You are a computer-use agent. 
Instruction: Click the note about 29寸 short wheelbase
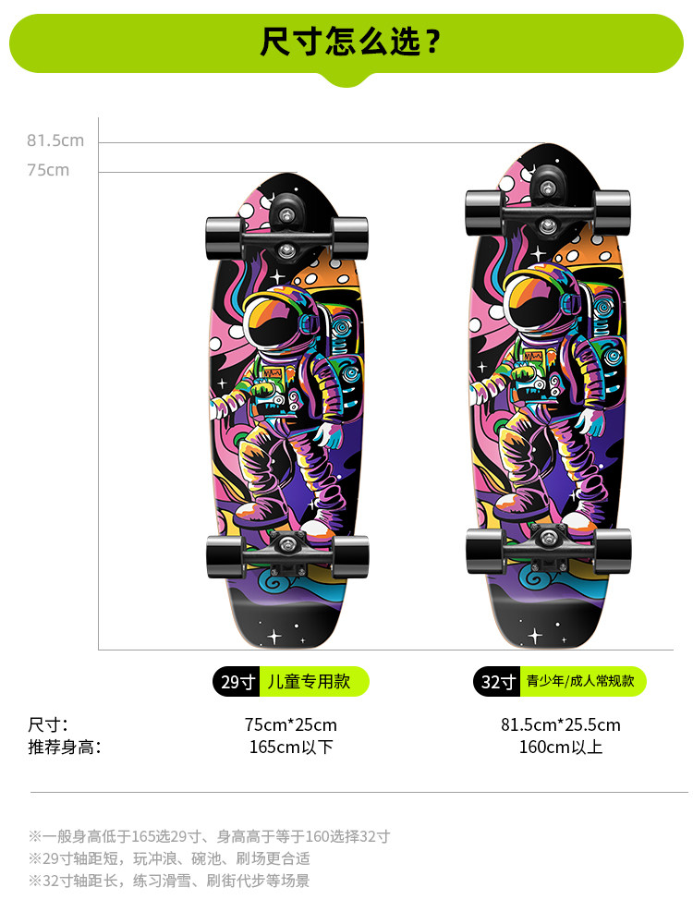[x=168, y=858]
